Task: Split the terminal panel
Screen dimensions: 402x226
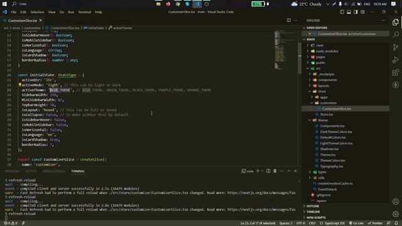Action: 268,171
